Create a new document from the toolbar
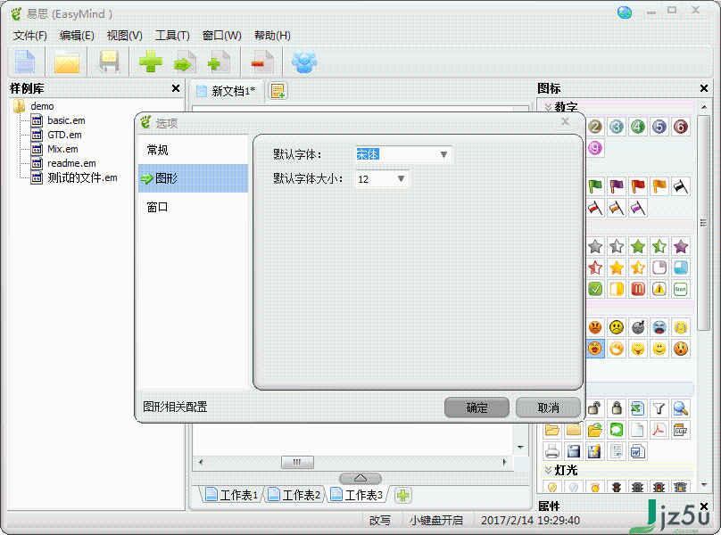721x535 pixels. pos(23,62)
